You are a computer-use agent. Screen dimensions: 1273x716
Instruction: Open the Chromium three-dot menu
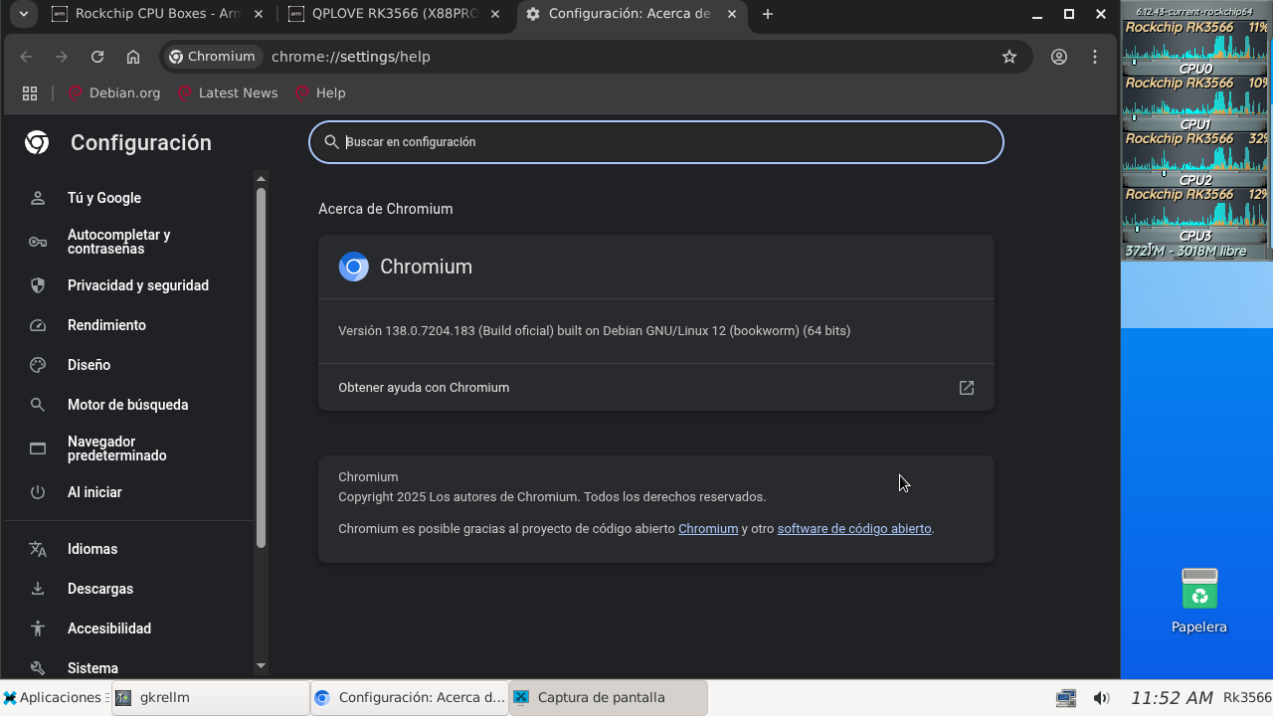1095,57
